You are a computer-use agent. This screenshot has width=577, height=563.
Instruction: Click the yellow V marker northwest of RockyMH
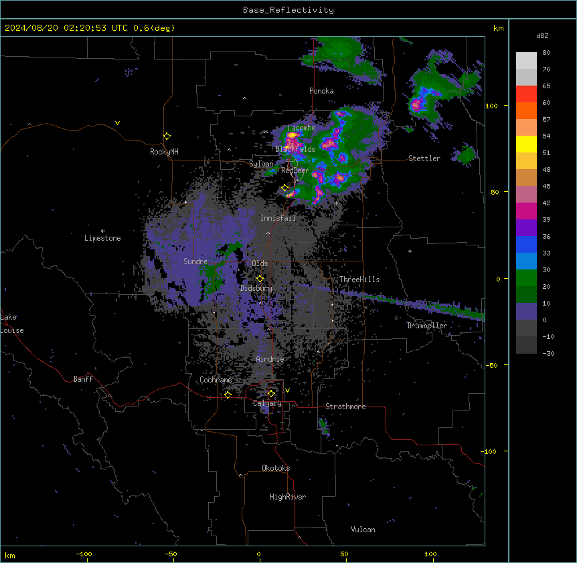click(x=117, y=123)
